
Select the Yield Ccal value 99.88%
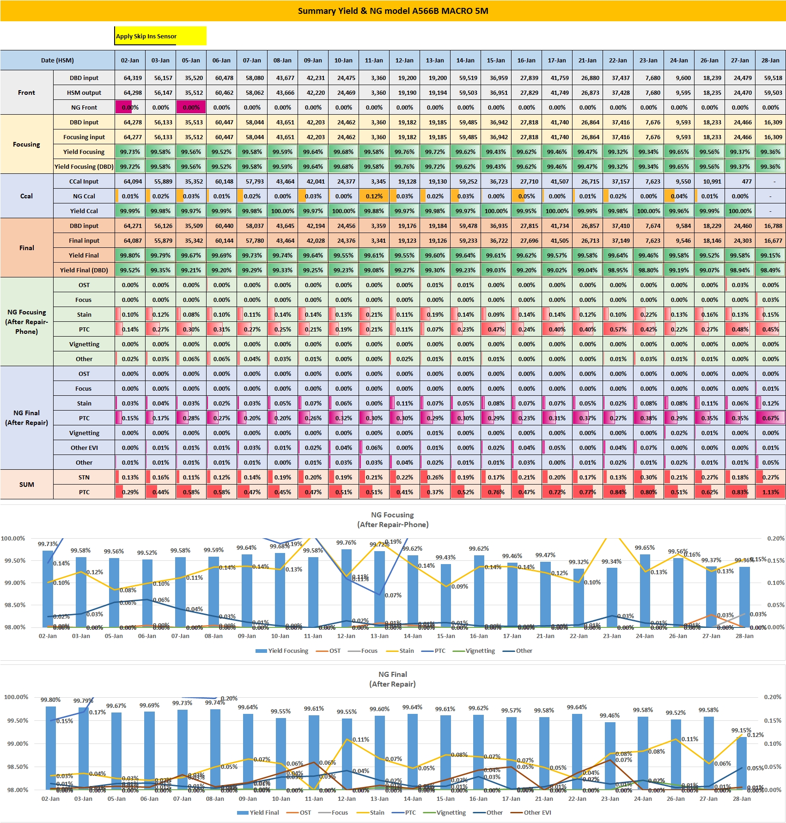(374, 211)
